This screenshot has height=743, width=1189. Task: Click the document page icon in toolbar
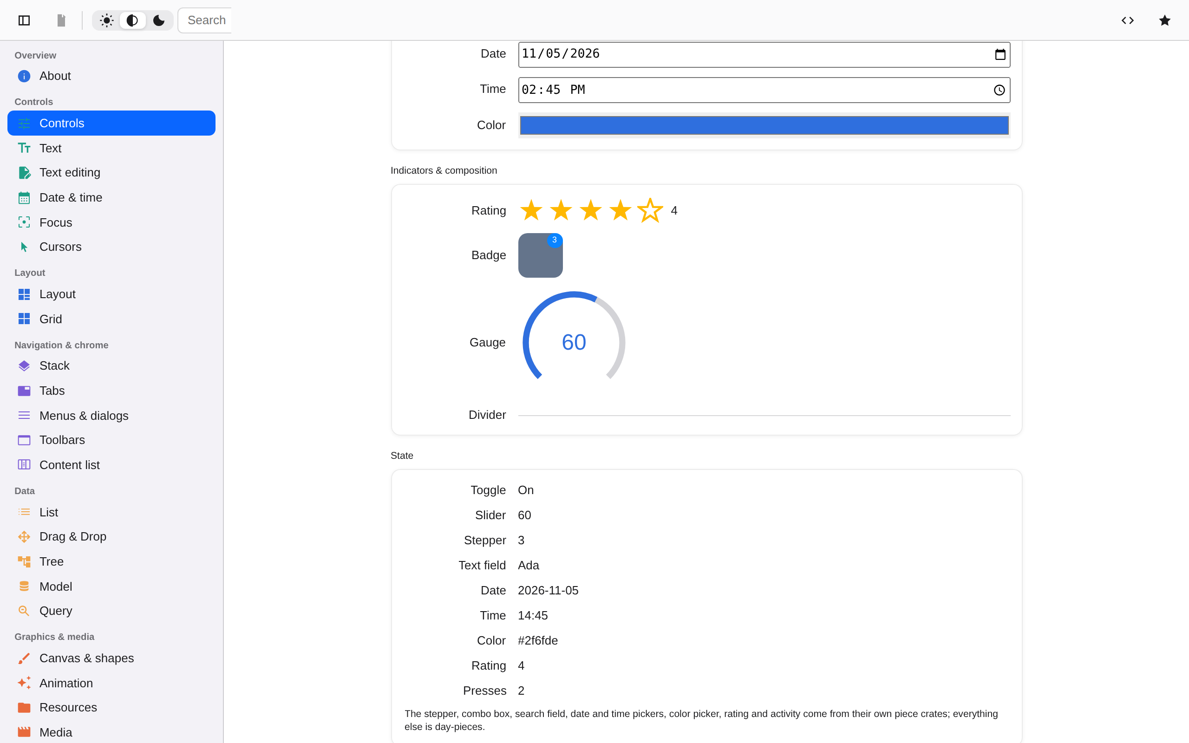[61, 20]
